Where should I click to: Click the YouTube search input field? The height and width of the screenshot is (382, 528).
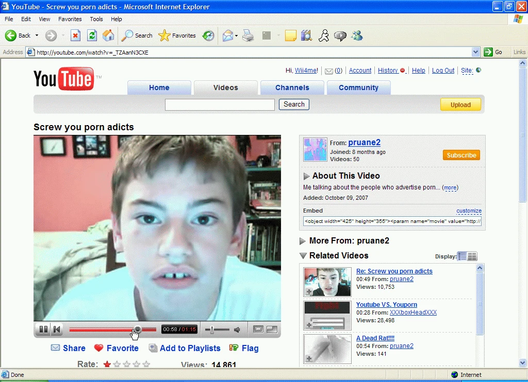220,105
